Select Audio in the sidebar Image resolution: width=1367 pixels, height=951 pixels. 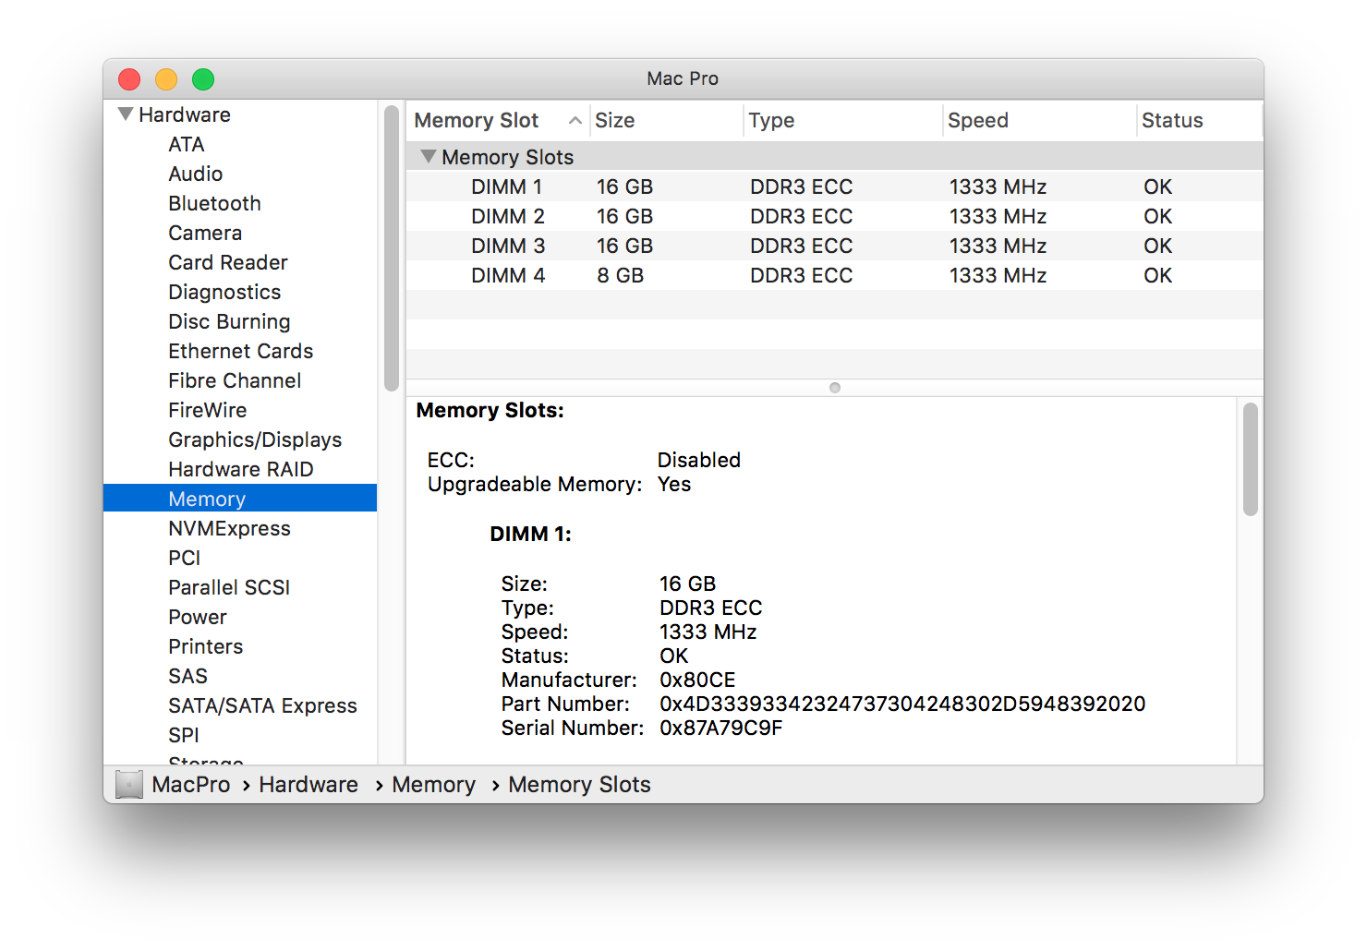click(x=196, y=174)
